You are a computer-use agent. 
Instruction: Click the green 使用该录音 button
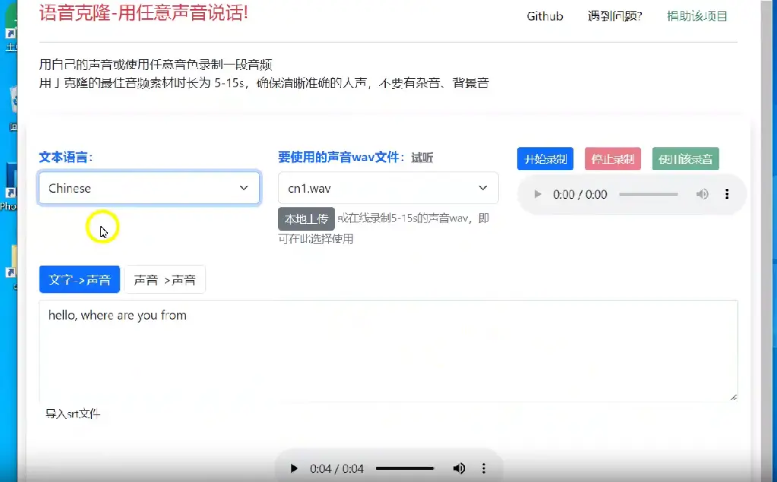tap(685, 159)
